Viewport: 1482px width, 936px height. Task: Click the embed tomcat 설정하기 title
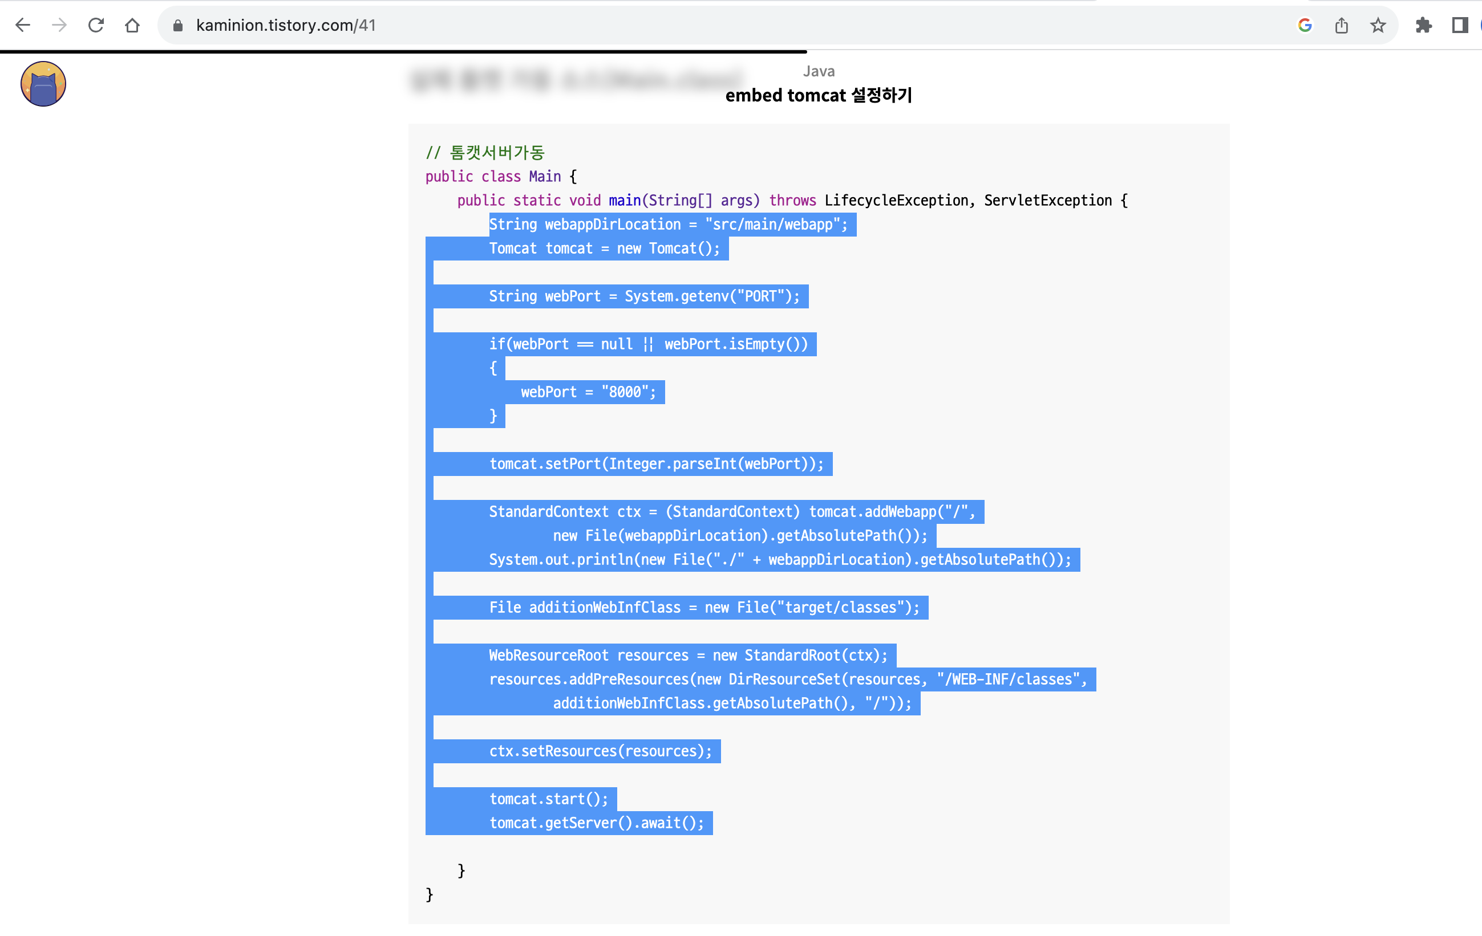coord(818,95)
